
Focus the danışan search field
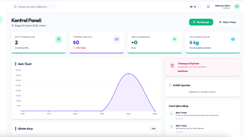(34, 7)
